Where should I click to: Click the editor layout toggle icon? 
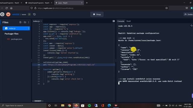pos(114,21)
